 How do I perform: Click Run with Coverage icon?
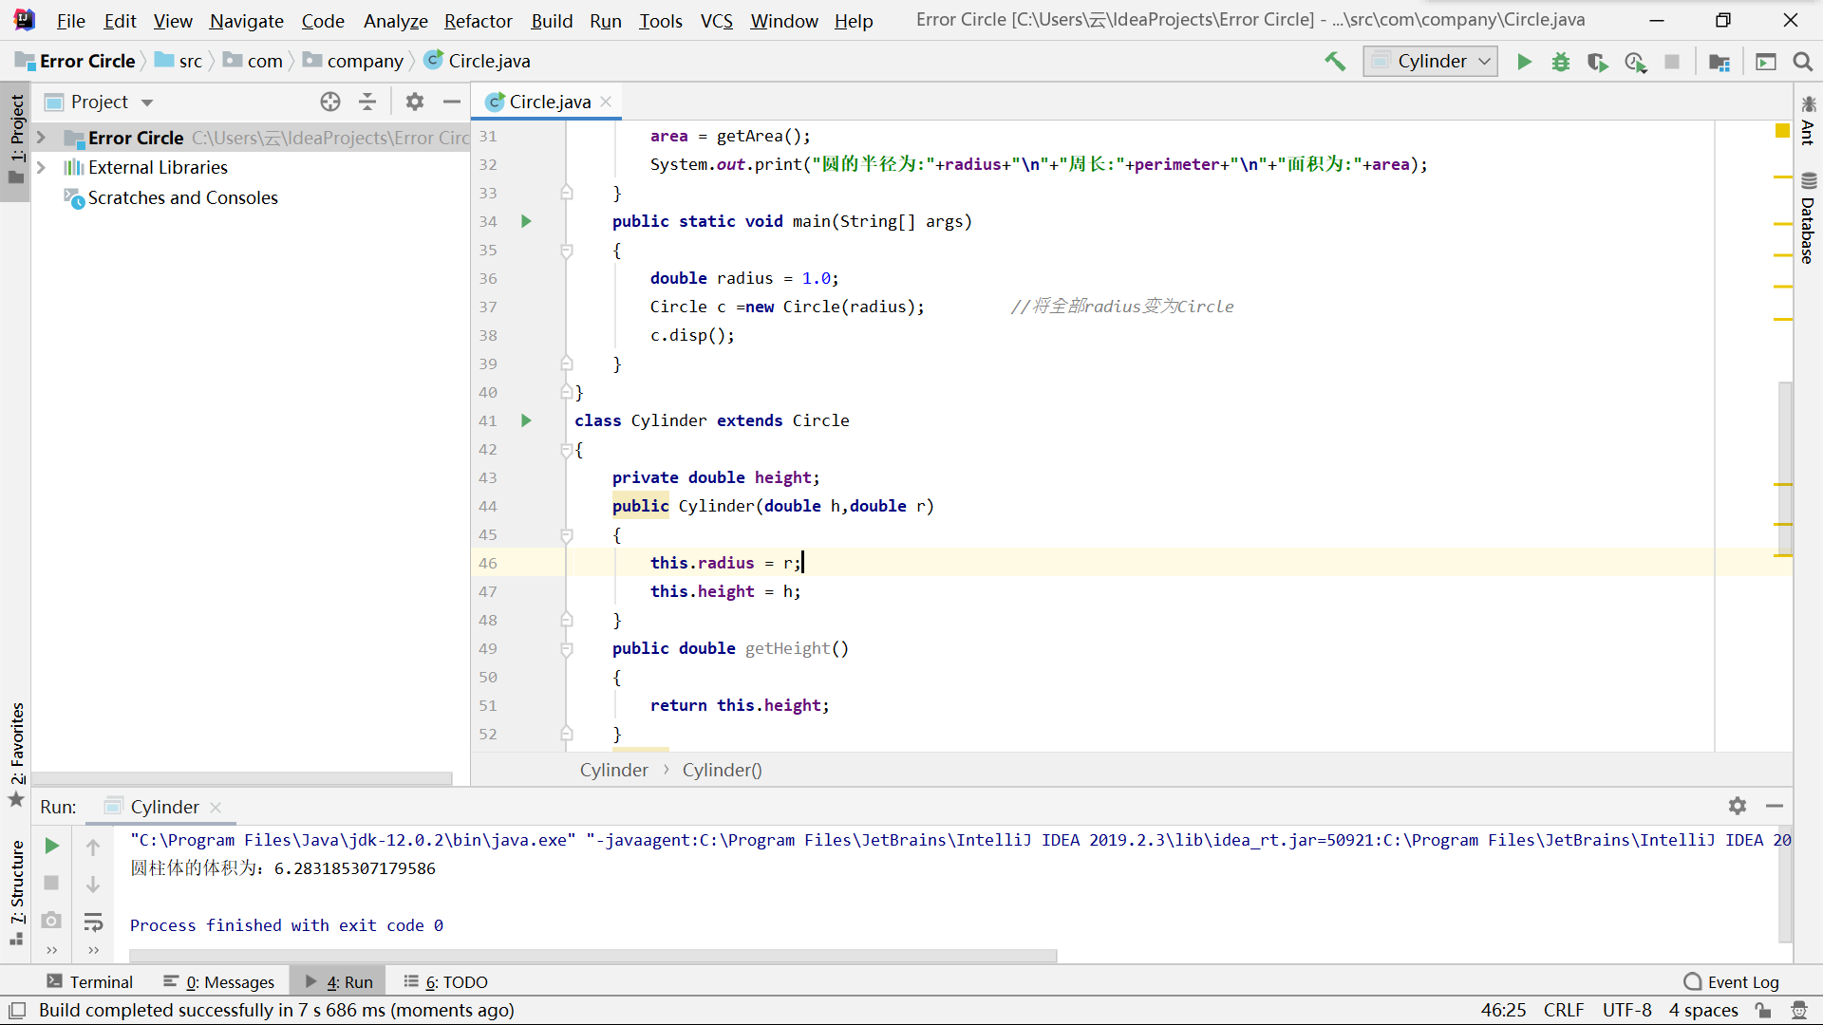[x=1597, y=62]
